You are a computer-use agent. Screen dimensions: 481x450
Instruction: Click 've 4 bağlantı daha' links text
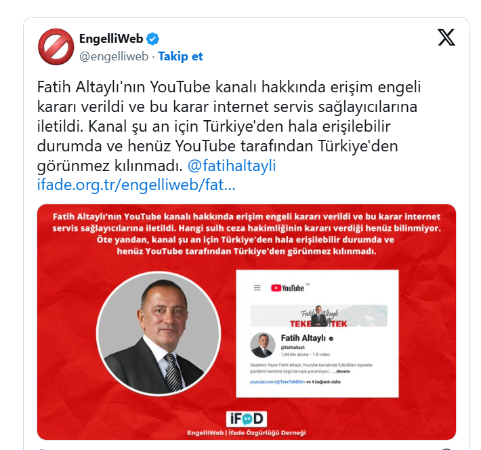pos(323,381)
